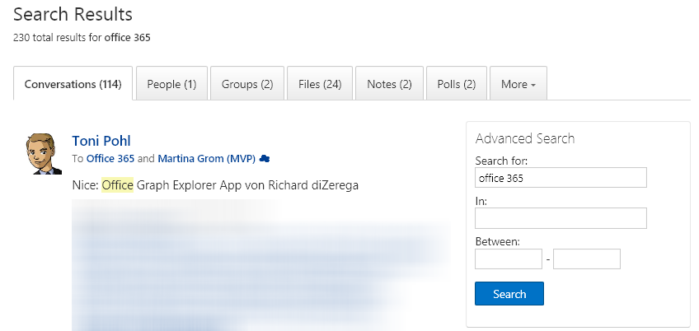This screenshot has width=699, height=331.
Task: Select the Notes (2) tab
Action: (x=389, y=84)
